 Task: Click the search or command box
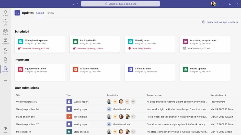(x=120, y=4)
